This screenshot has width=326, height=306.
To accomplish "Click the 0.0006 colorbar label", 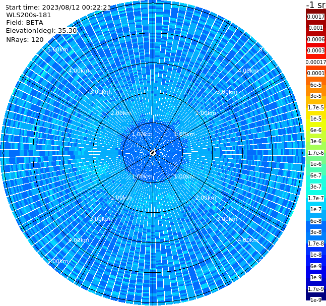I will (x=316, y=39).
